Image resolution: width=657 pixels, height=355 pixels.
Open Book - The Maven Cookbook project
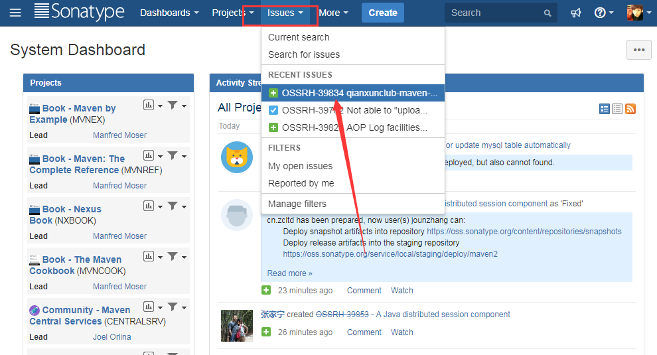coord(76,265)
